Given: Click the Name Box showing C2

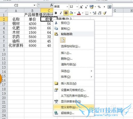Looking at the screenshot, I should 16,5.
